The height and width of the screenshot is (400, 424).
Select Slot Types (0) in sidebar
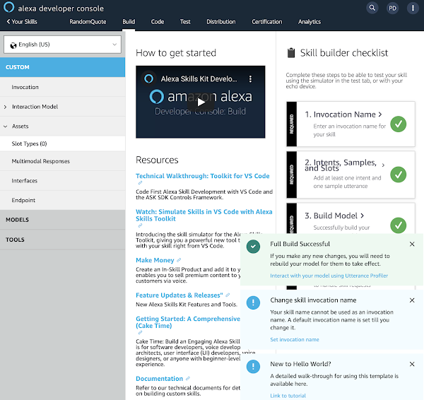point(62,143)
